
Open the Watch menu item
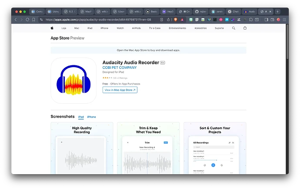[x=120, y=28]
